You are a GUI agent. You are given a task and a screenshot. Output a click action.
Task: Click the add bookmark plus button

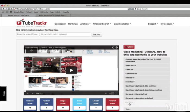coord(11,9)
